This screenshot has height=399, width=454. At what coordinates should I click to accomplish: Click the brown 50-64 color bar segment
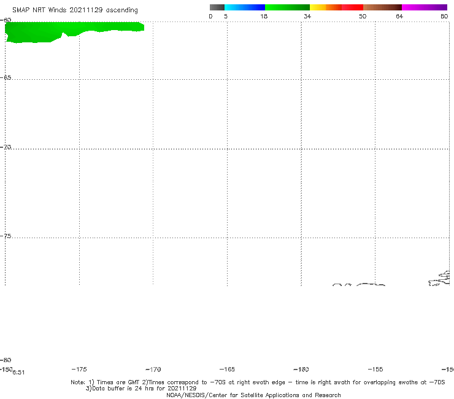tap(382, 7)
